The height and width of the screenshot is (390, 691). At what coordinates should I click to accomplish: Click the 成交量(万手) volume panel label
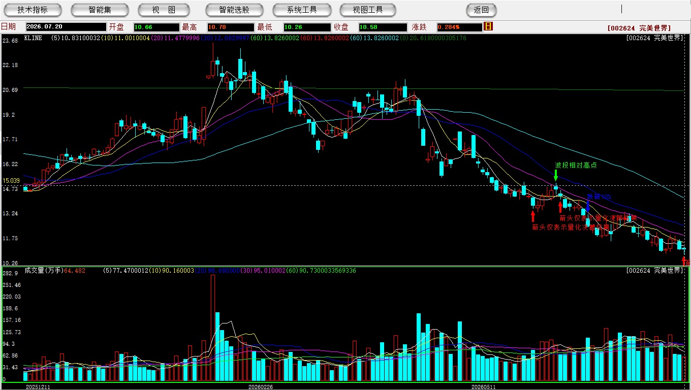pos(43,271)
